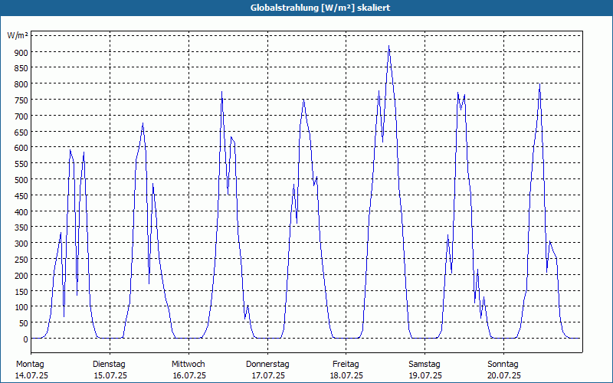Click the 450 y-axis value
This screenshot has height=383, width=613.
(x=21, y=196)
